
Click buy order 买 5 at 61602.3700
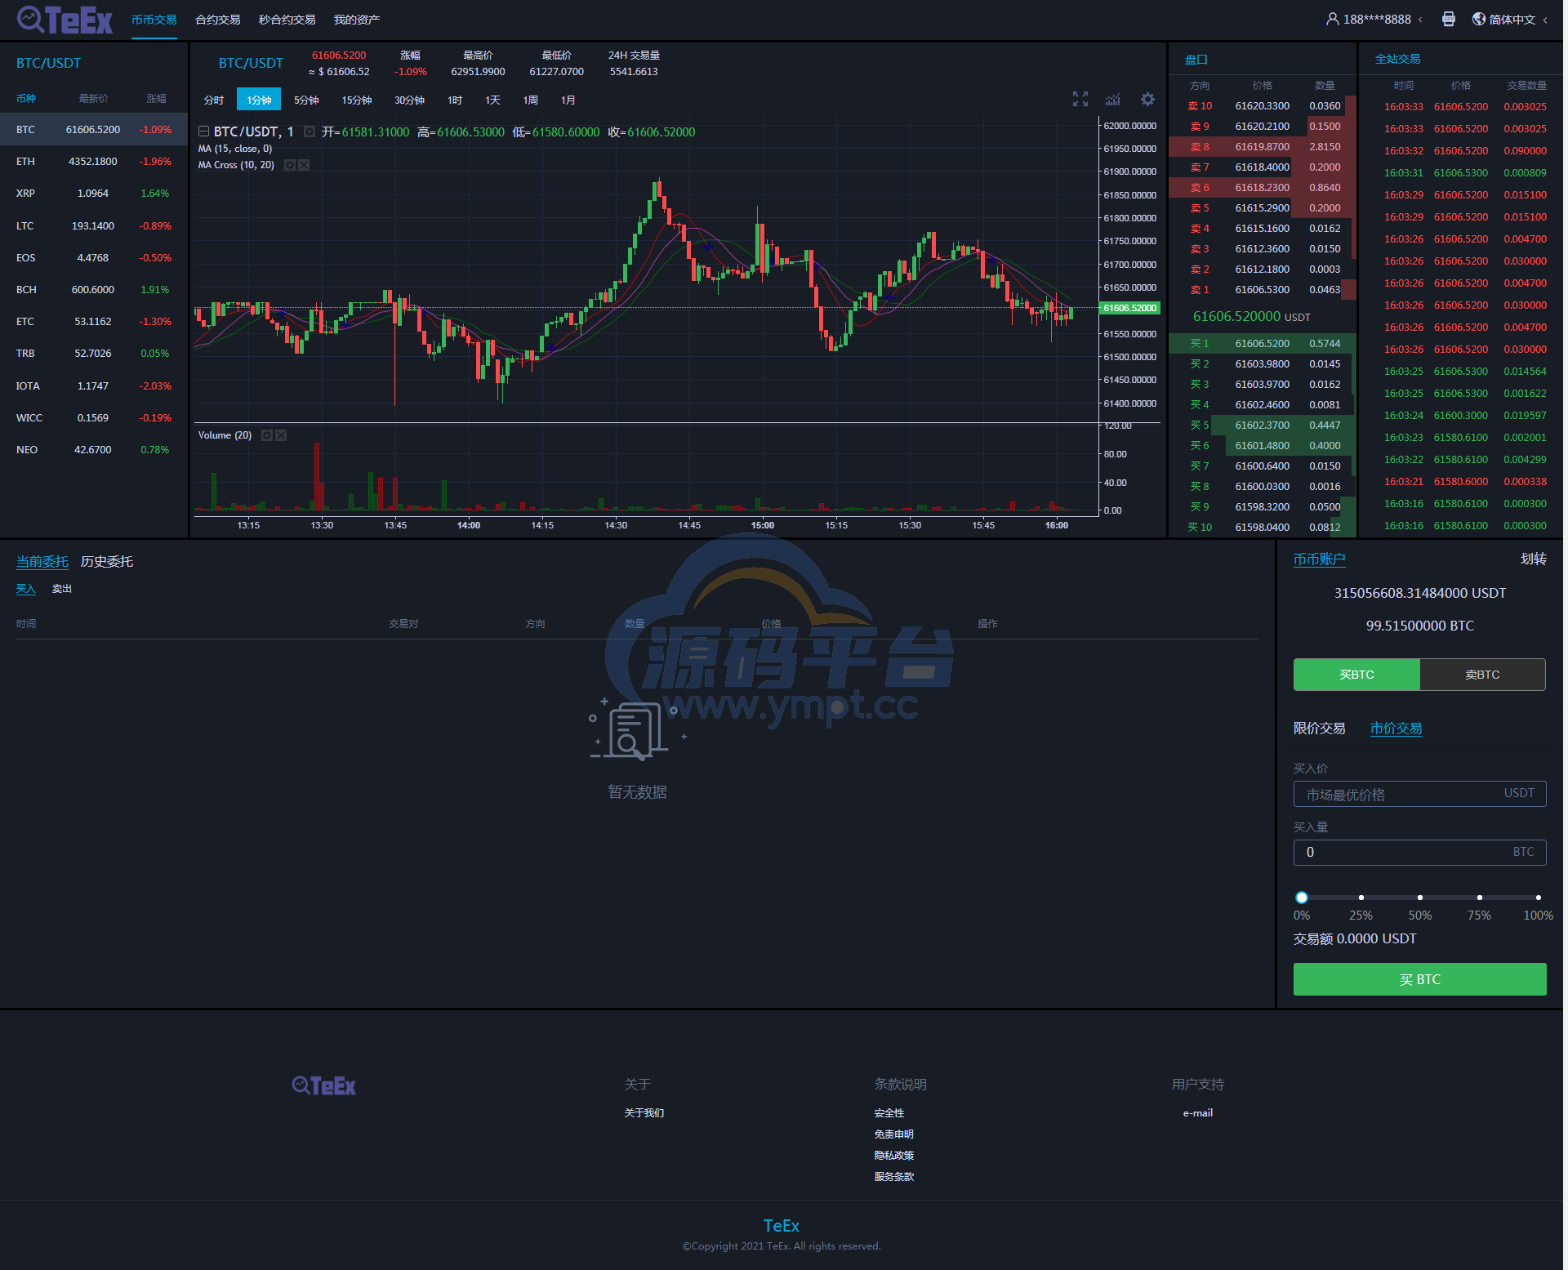point(1263,426)
